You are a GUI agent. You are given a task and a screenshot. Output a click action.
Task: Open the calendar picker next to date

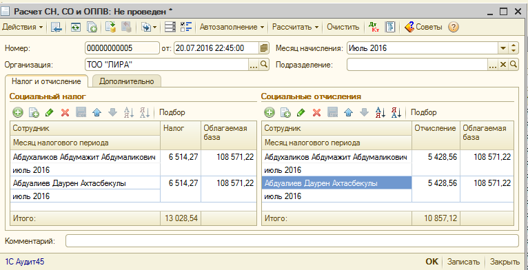tap(264, 48)
